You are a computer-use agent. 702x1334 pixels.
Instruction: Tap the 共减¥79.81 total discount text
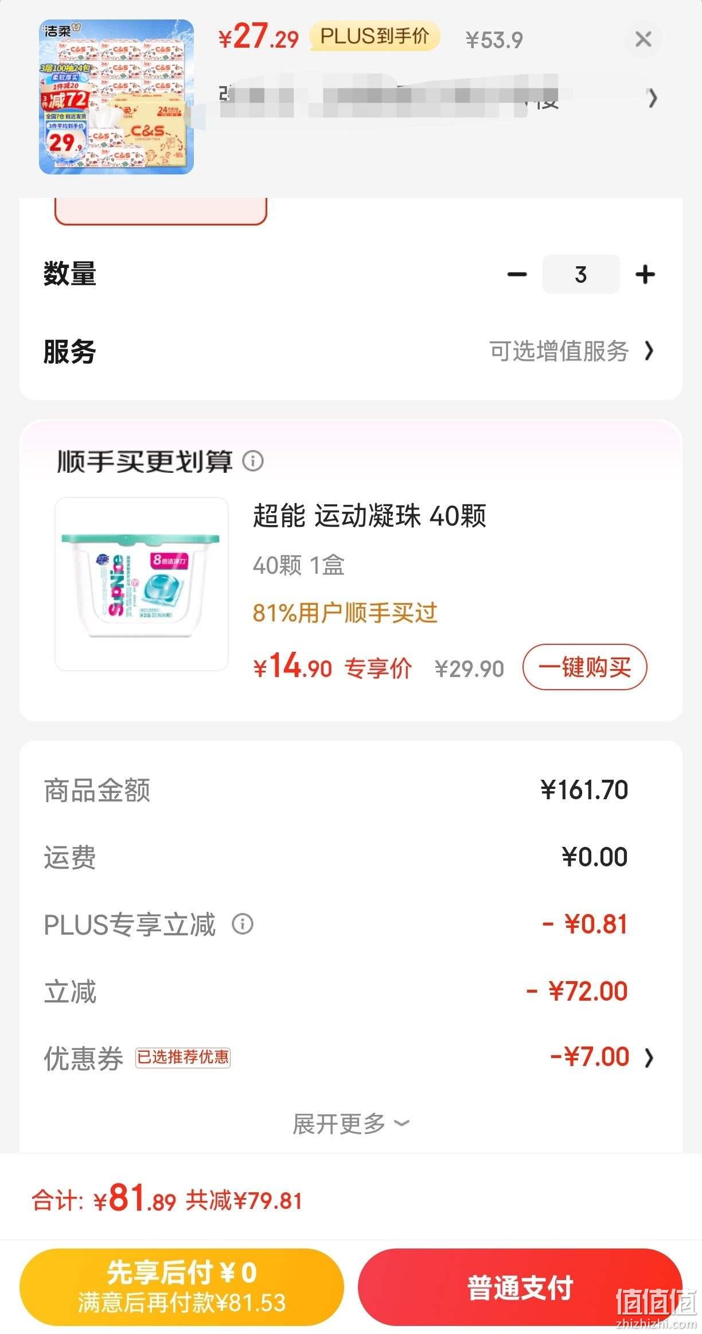pos(244,1200)
